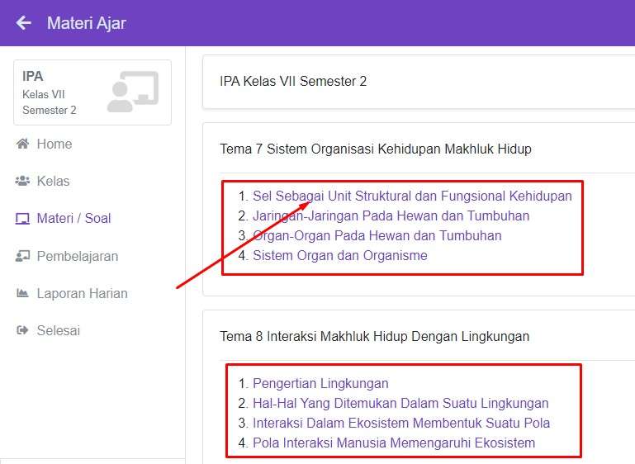635x464 pixels.
Task: Click the Laporan Harian chart icon
Action: click(x=22, y=294)
